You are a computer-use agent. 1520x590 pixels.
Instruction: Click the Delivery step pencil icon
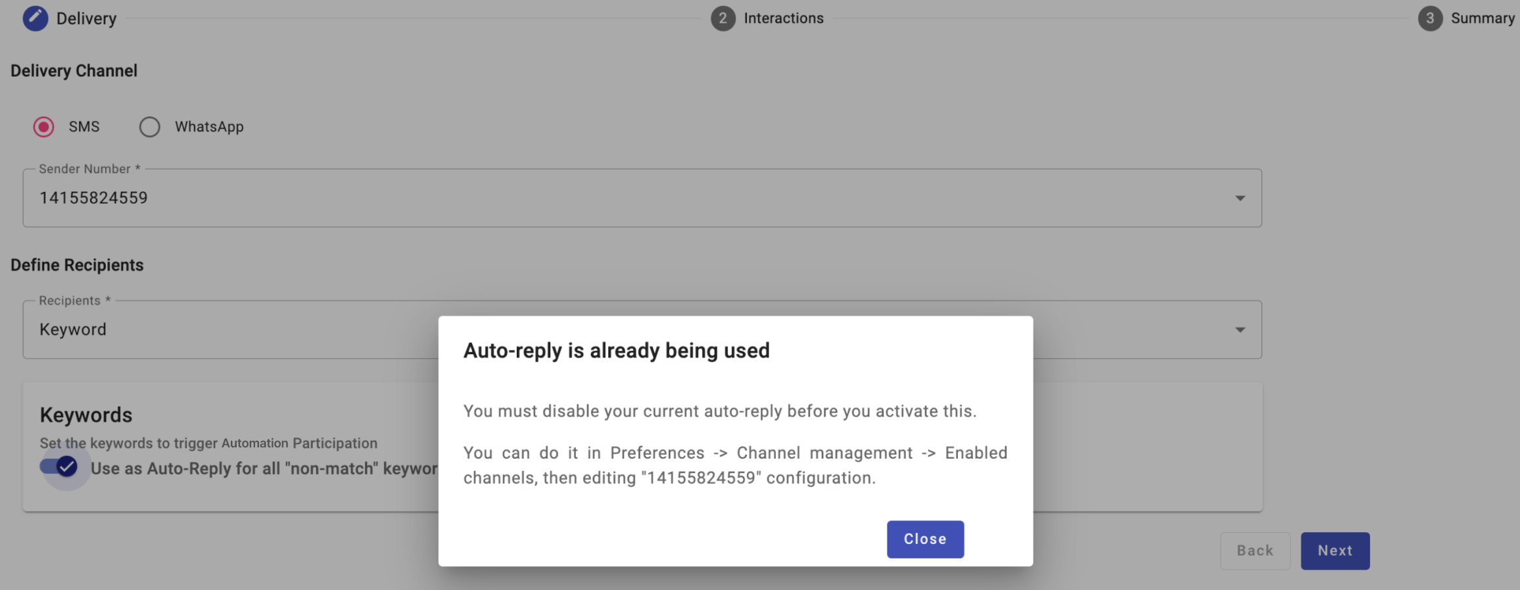coord(36,18)
